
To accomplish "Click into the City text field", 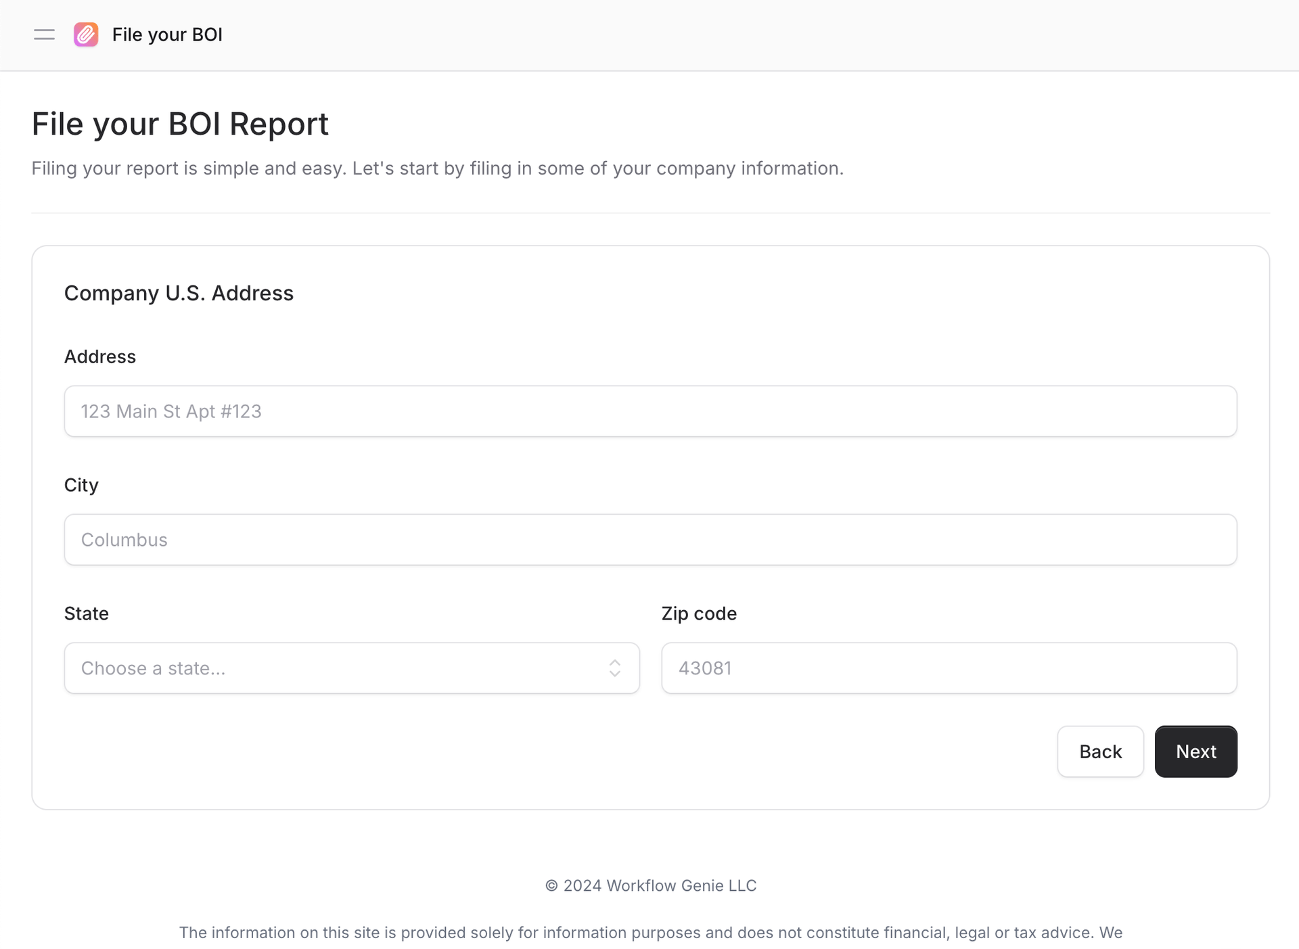I will 650,540.
